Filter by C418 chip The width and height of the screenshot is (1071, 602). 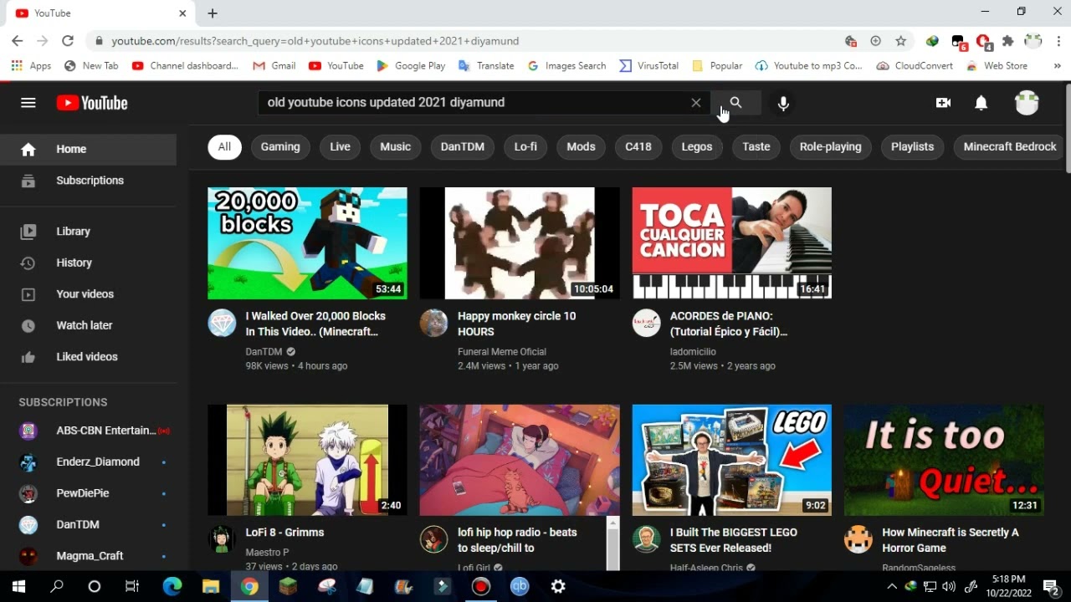click(x=638, y=146)
